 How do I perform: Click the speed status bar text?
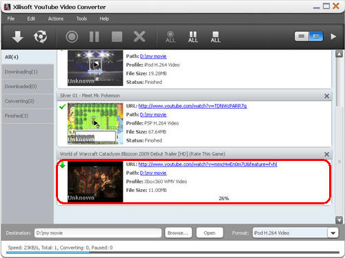(60, 248)
